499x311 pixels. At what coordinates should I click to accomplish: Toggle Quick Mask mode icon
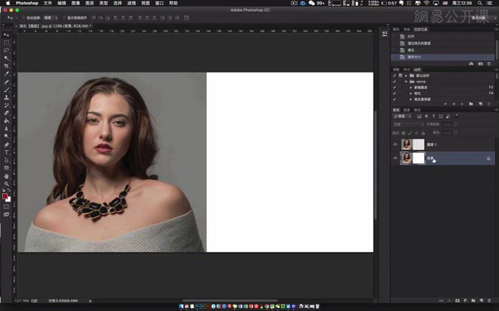[x=6, y=207]
